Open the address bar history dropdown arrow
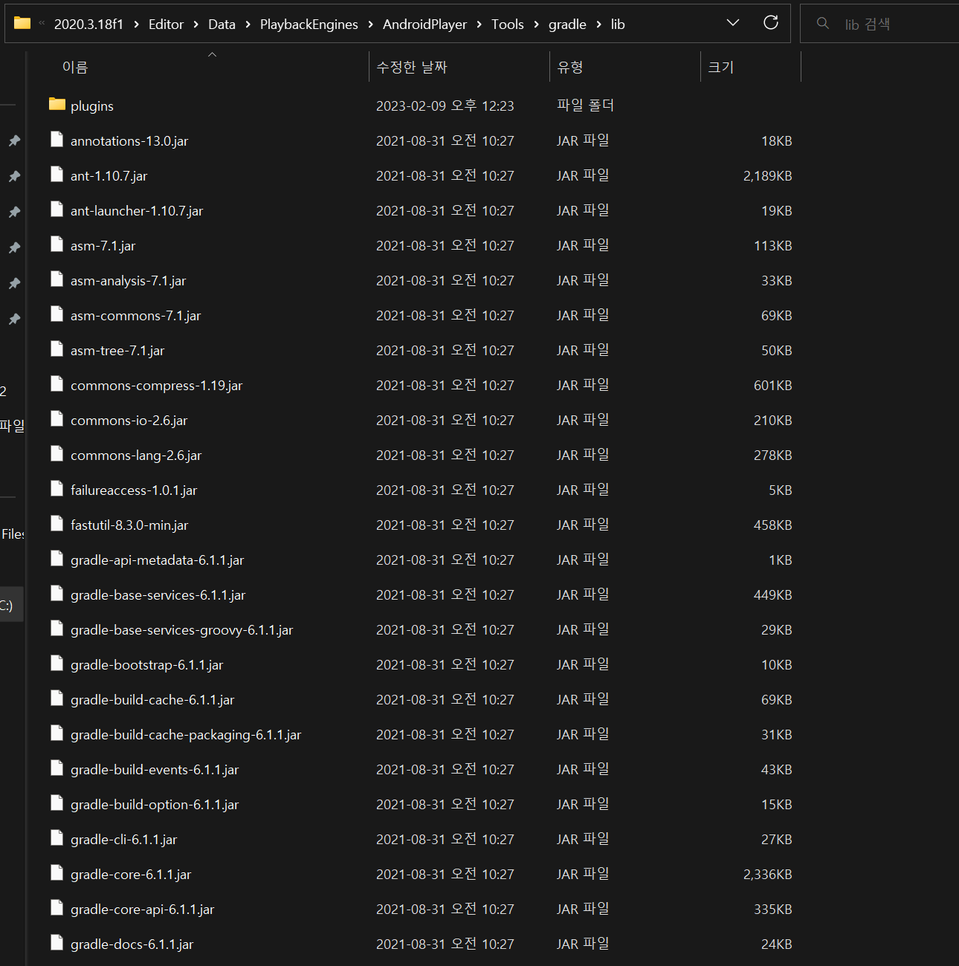959x966 pixels. click(733, 23)
